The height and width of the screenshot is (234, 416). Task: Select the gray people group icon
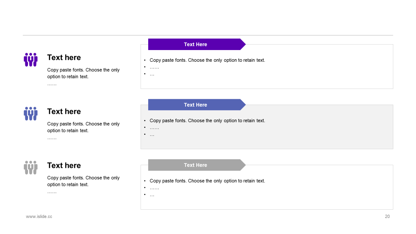31,168
